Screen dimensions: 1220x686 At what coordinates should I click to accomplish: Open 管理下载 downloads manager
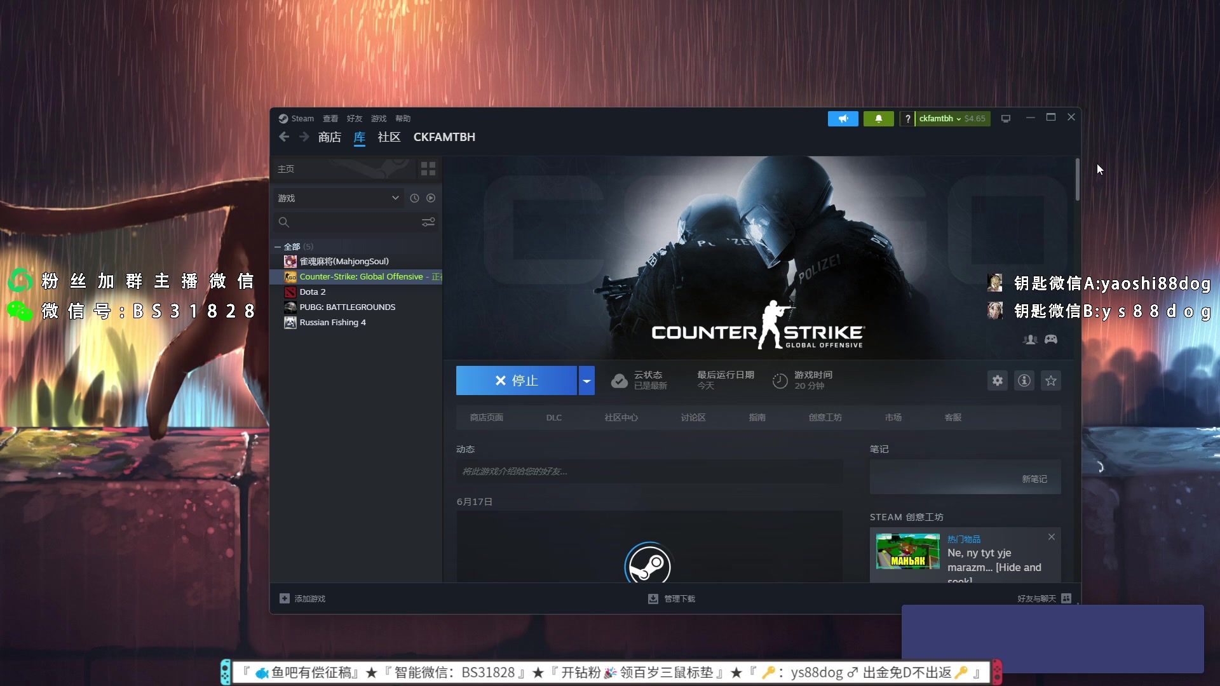coord(672,598)
